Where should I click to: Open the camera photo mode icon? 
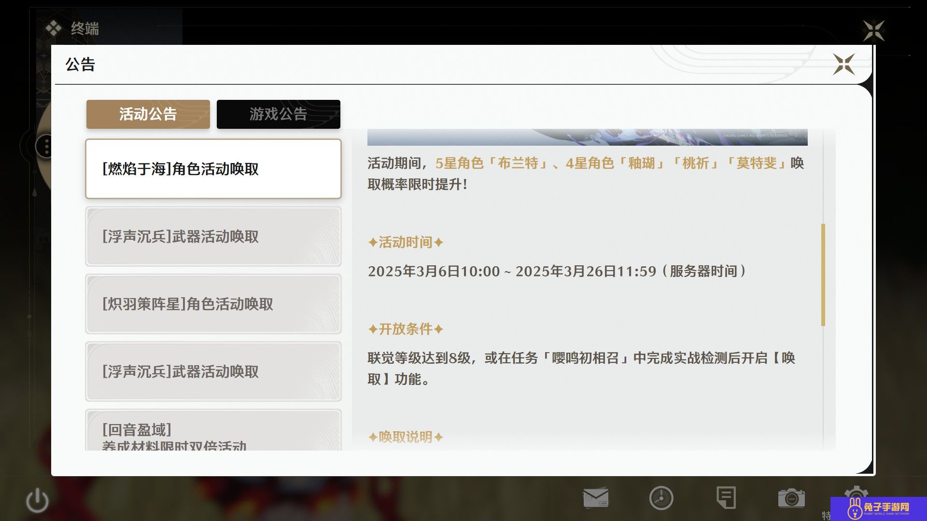[x=791, y=498]
